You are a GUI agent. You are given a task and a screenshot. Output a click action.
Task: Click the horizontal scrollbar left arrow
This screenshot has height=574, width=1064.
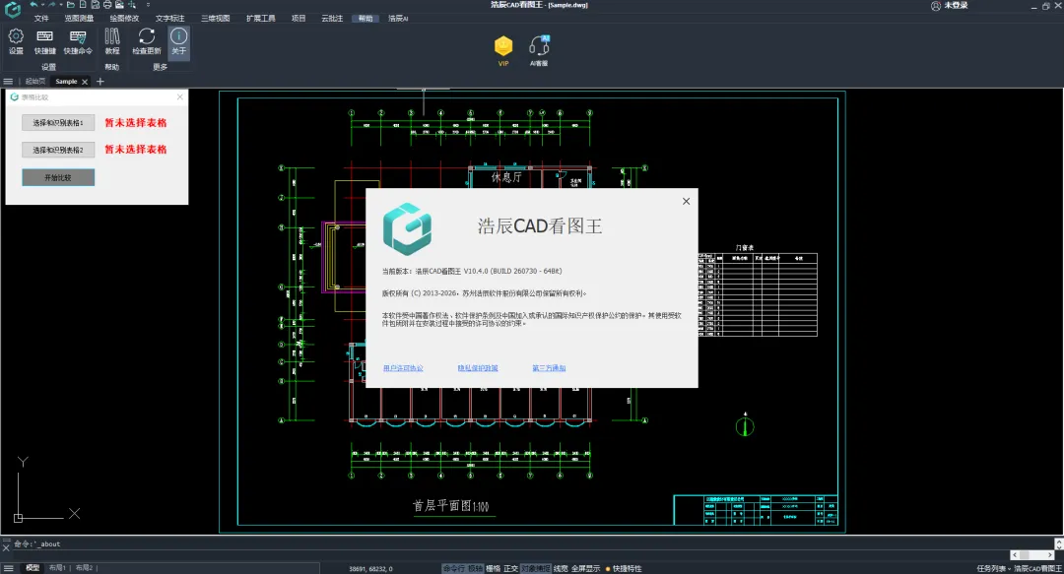1015,555
